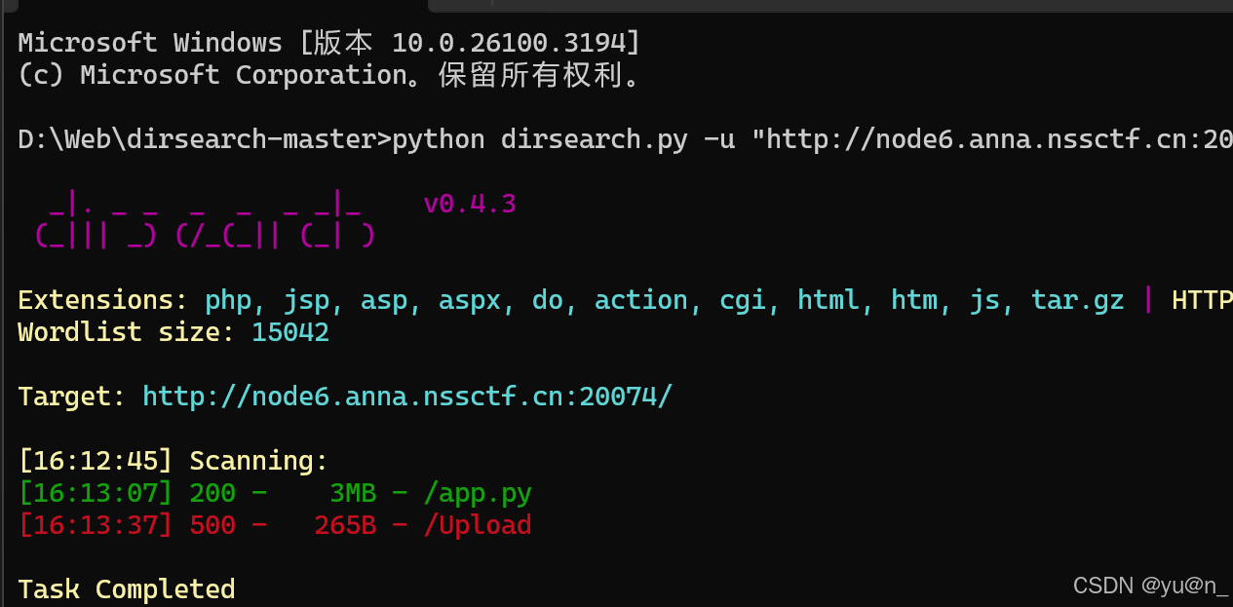Click the php extension in the Extensions list
This screenshot has width=1233, height=607.
[x=227, y=299]
